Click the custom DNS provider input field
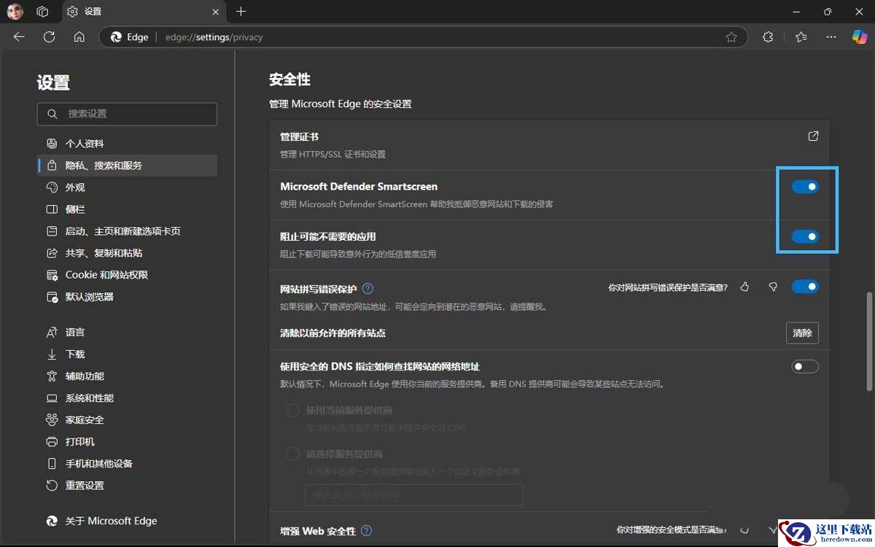 click(414, 494)
